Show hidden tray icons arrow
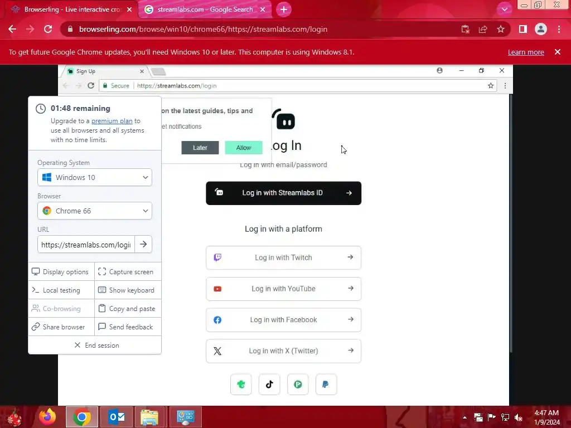 (x=464, y=417)
